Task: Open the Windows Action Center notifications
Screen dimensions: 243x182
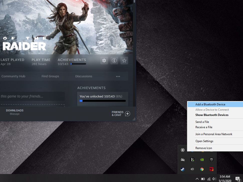Action: click(x=237, y=178)
